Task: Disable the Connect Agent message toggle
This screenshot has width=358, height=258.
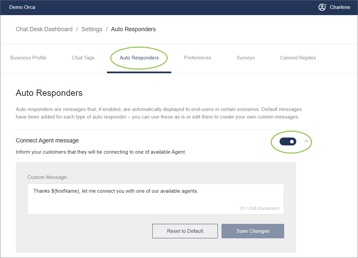Action: coord(288,141)
